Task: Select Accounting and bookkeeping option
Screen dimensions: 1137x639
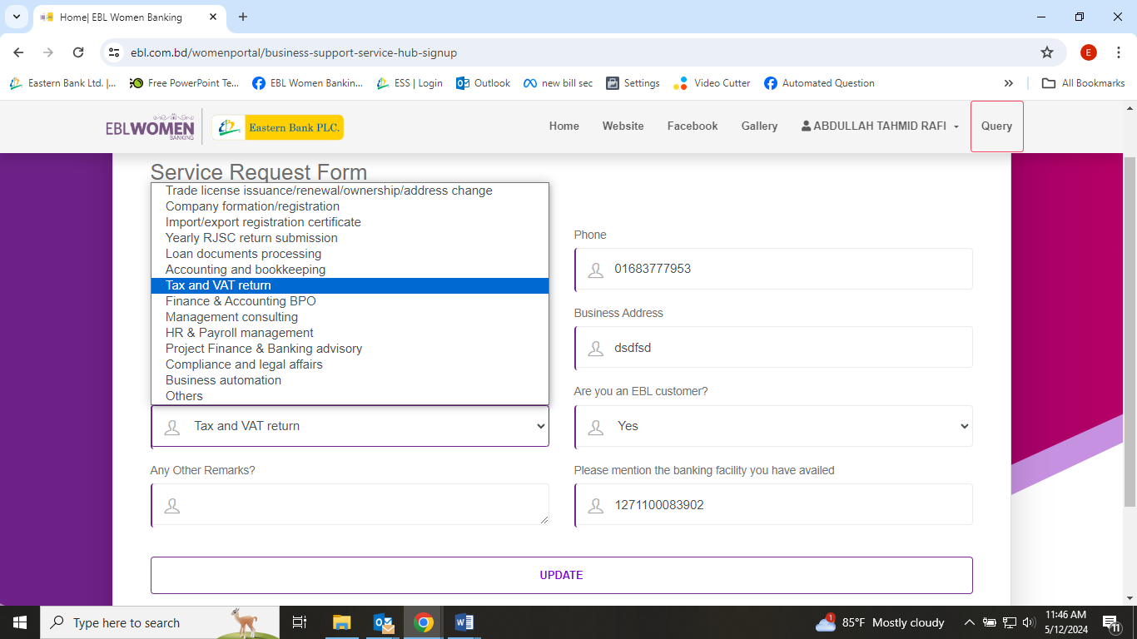Action: coord(350,270)
